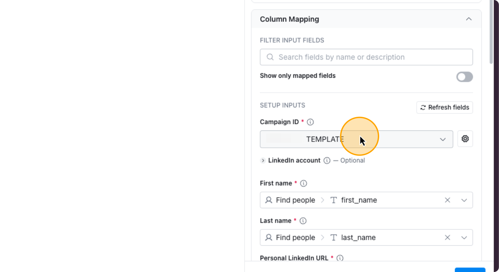Click the search magnifier icon
The width and height of the screenshot is (499, 272).
(270, 57)
